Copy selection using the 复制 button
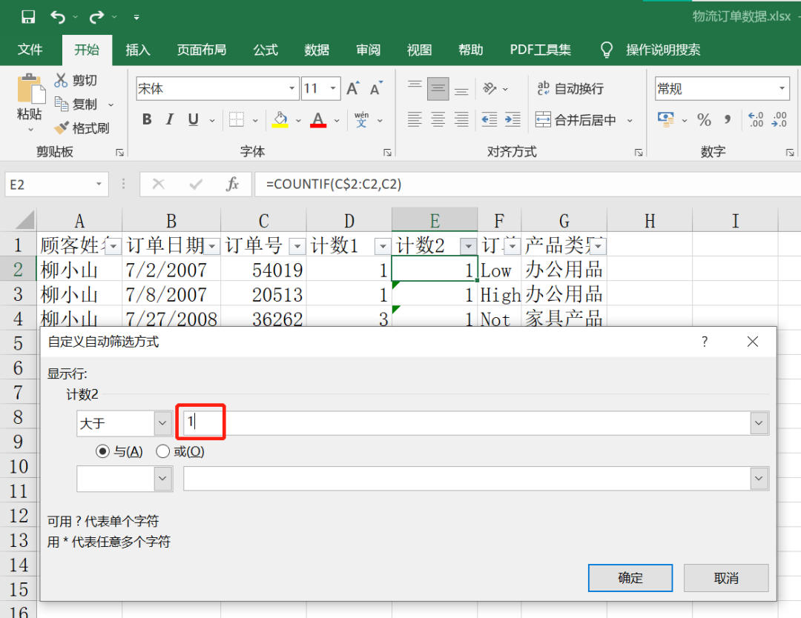Viewport: 801px width, 618px height. coord(76,104)
